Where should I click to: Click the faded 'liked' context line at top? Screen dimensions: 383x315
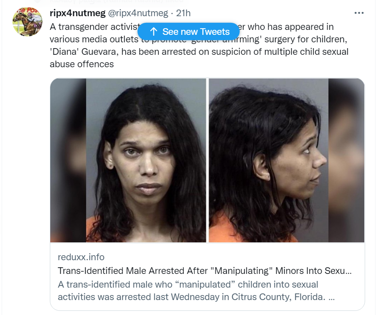(116, 1)
